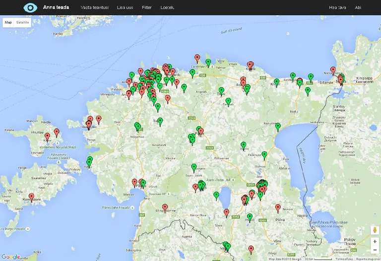This screenshot has width=381, height=261.
Task: Click the green marker near Sillamäe
Action: tap(311, 77)
